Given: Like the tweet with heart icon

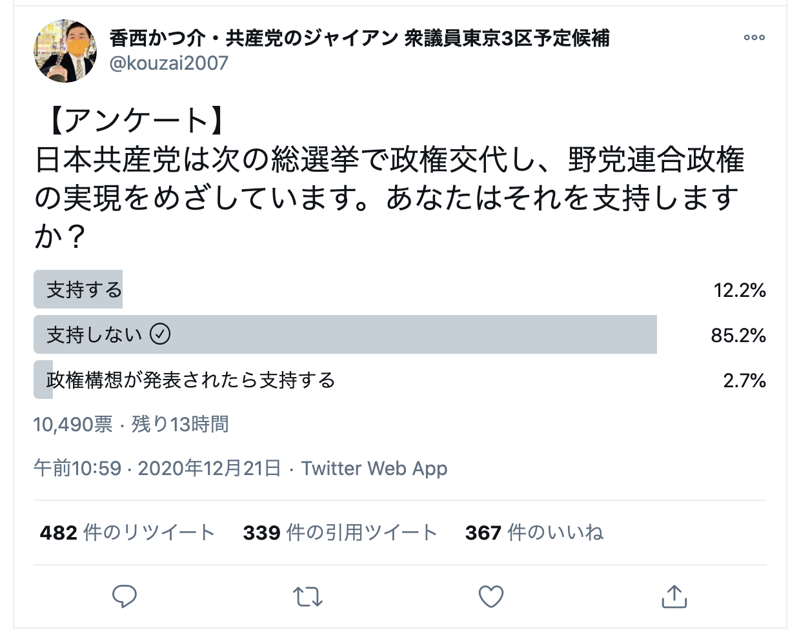Looking at the screenshot, I should (491, 596).
